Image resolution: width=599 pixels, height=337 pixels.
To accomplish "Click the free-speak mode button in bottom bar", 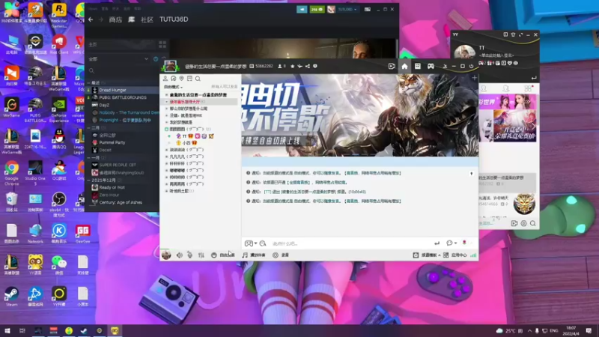I will click(x=222, y=255).
